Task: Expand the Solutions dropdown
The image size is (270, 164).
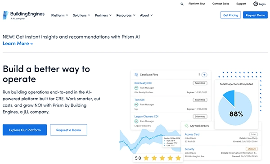Action: 81,15
